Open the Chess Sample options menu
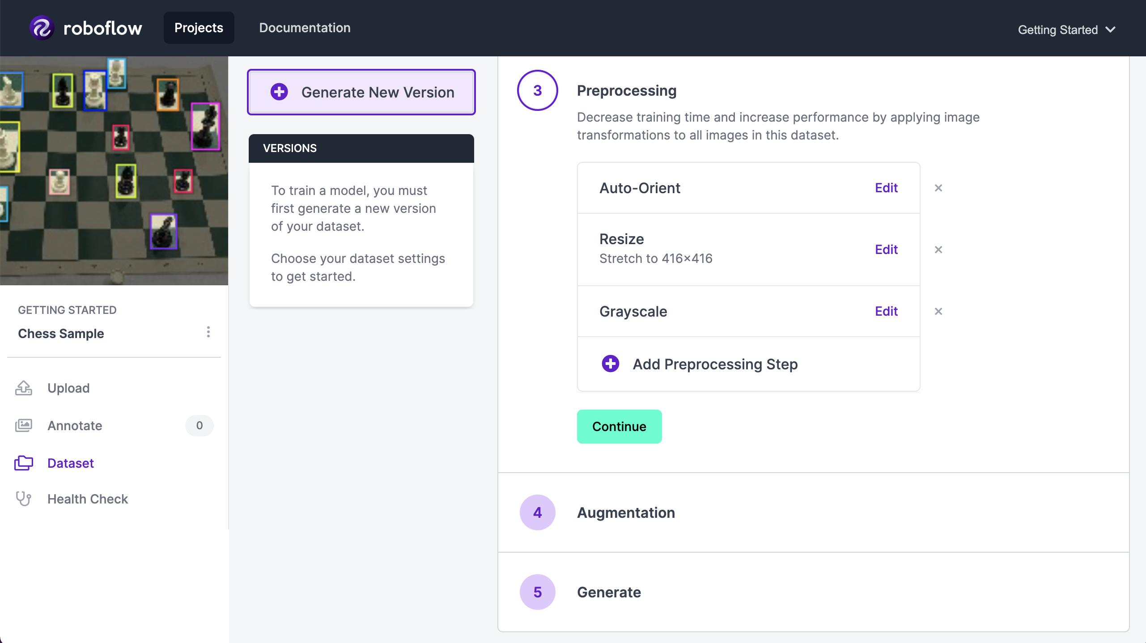Viewport: 1146px width, 643px height. tap(208, 332)
